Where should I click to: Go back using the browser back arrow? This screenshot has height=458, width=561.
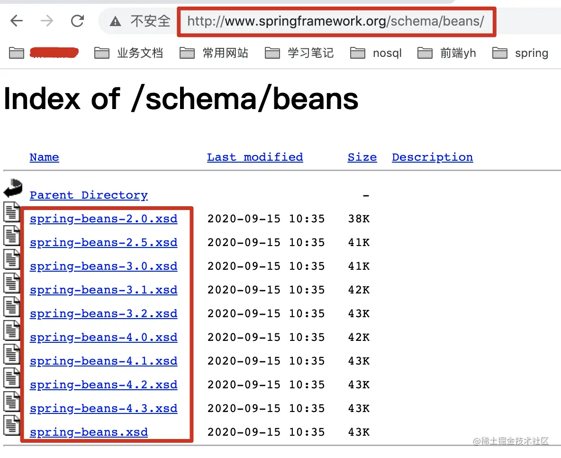[x=17, y=21]
